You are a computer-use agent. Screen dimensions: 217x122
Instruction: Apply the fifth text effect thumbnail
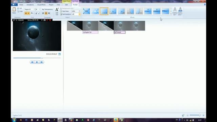point(121,11)
